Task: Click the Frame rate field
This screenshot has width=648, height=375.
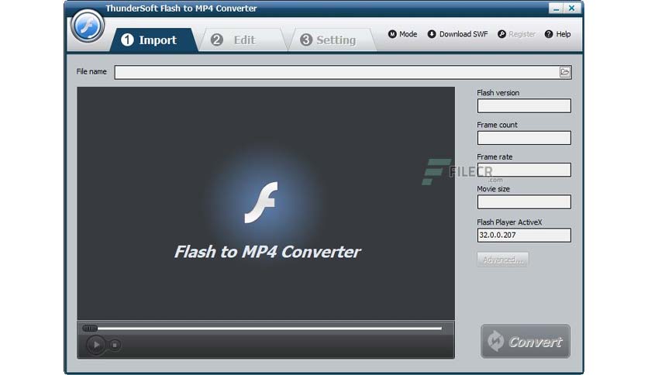Action: pyautogui.click(x=524, y=170)
